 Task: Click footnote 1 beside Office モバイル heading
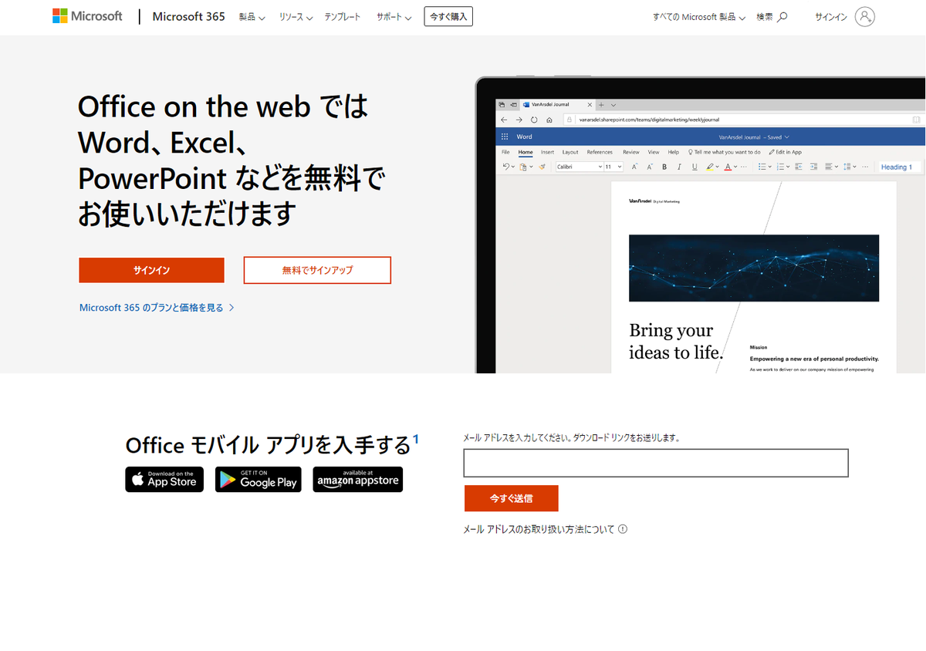click(x=416, y=439)
